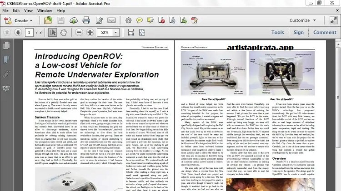
Task: Show the Bookmarks panel
Action: [6, 59]
